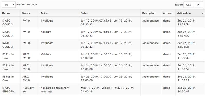Select the Jun 25, 2019 13:00:00 dates cell
Viewport: 206px width, 96px height.
pos(109,78)
